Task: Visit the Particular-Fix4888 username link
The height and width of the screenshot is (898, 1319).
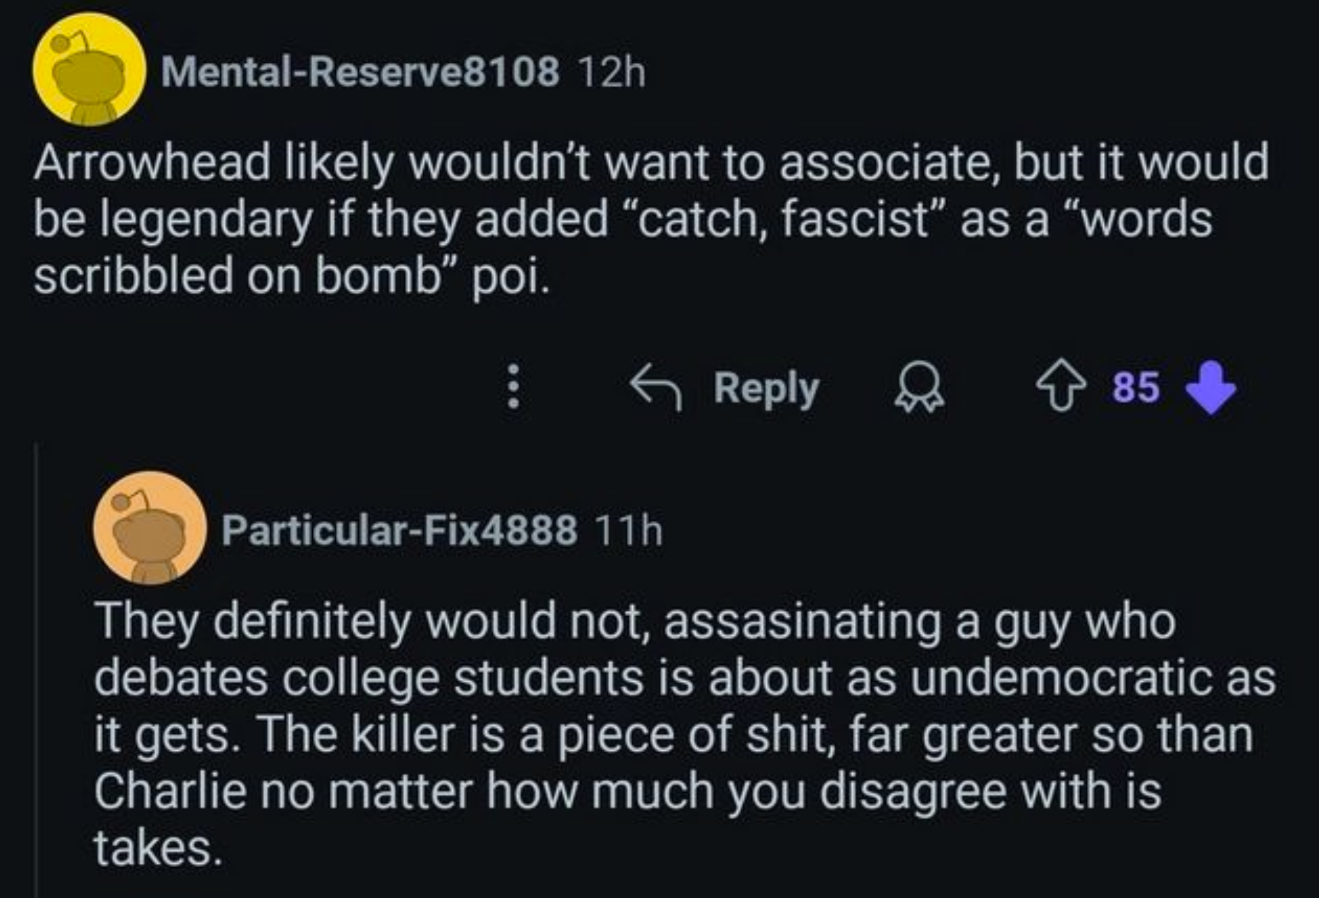Action: click(400, 531)
